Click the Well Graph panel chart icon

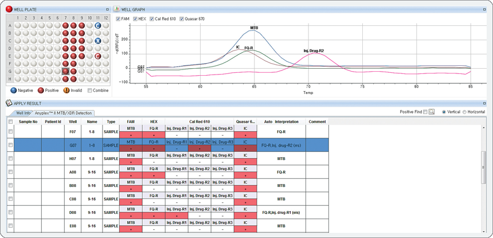pos(116,10)
